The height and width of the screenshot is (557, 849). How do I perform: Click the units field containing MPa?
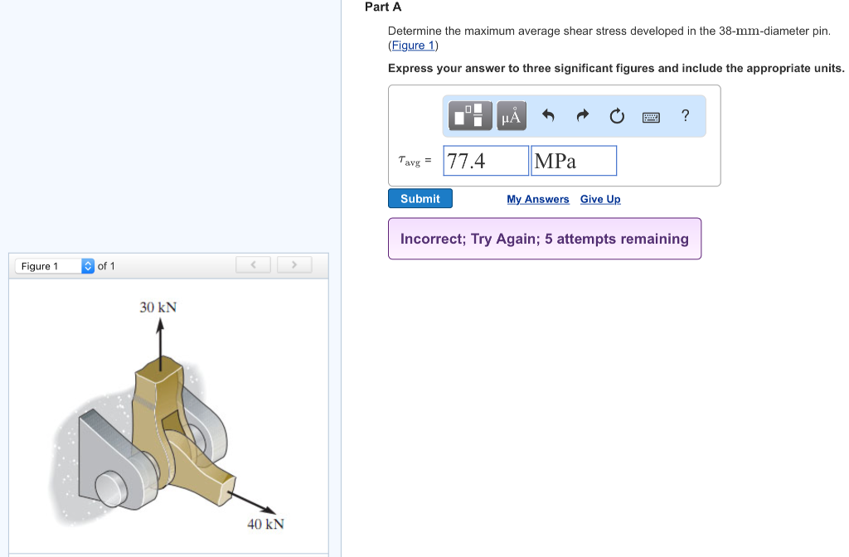574,161
